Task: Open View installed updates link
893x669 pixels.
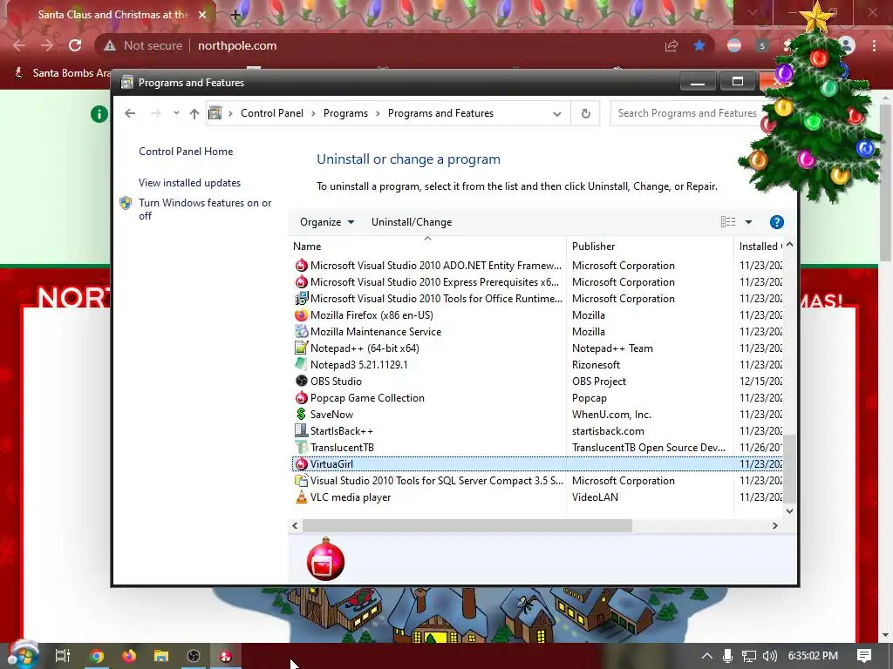Action: click(189, 183)
